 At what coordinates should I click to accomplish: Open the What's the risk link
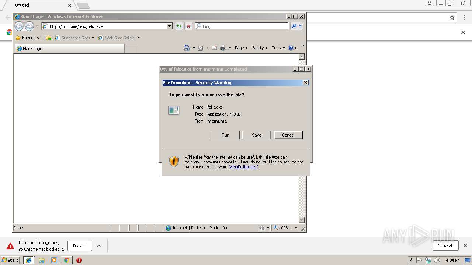pyautogui.click(x=243, y=167)
